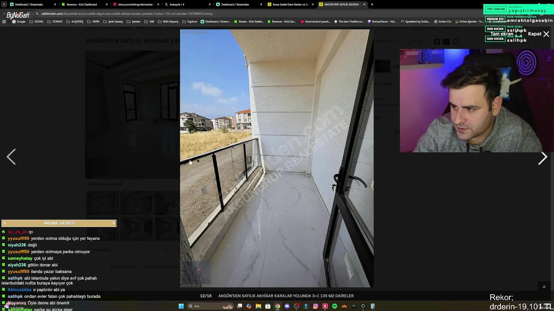
Task: Open Instagram from the taskbar
Action: [x=316, y=306]
